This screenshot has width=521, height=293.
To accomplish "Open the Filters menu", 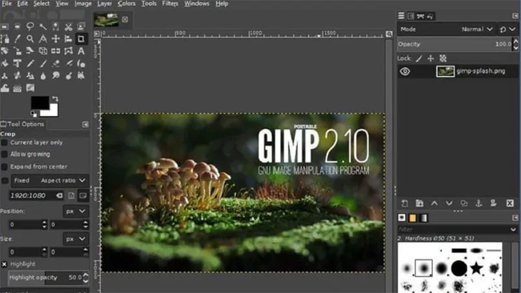I will click(170, 4).
